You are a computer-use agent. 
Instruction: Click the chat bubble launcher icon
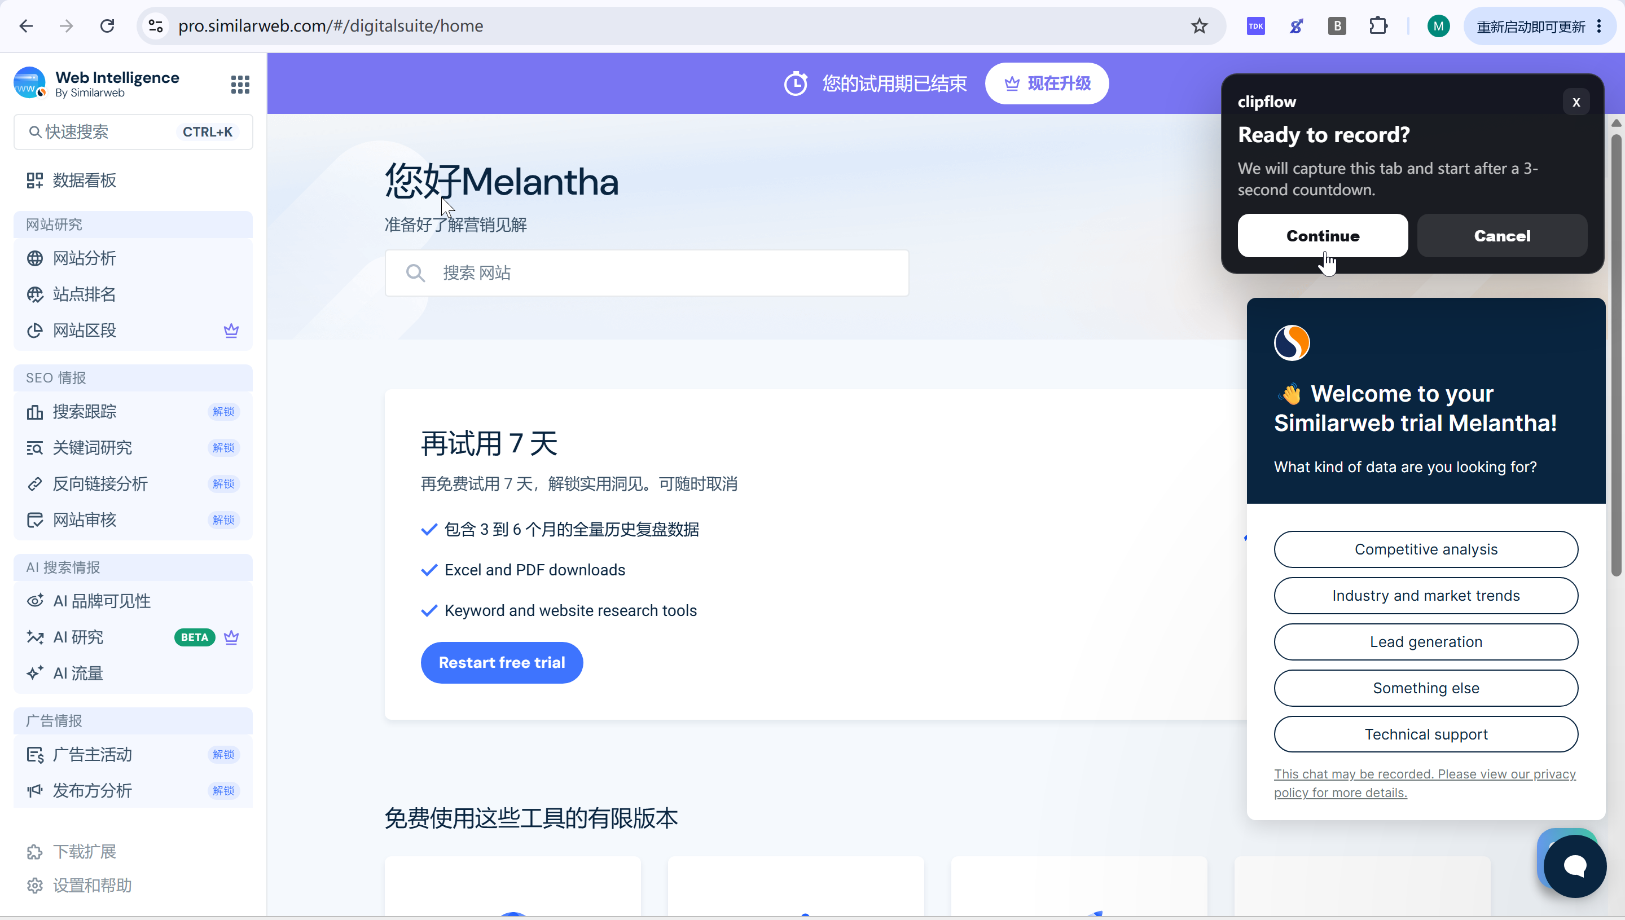click(x=1574, y=866)
